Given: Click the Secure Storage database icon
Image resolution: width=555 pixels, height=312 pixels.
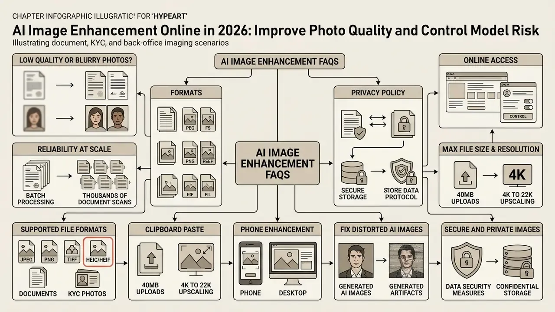Looking at the screenshot, I should [x=354, y=172].
